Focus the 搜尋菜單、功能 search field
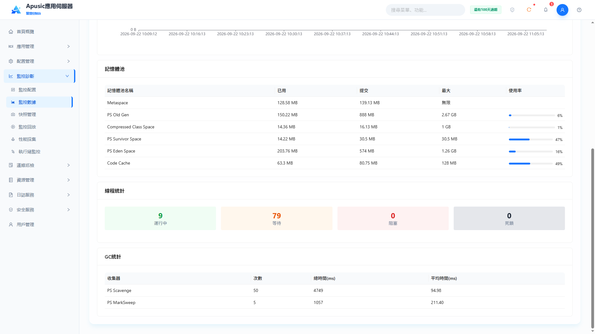Viewport: 595px width, 334px height. tap(425, 10)
